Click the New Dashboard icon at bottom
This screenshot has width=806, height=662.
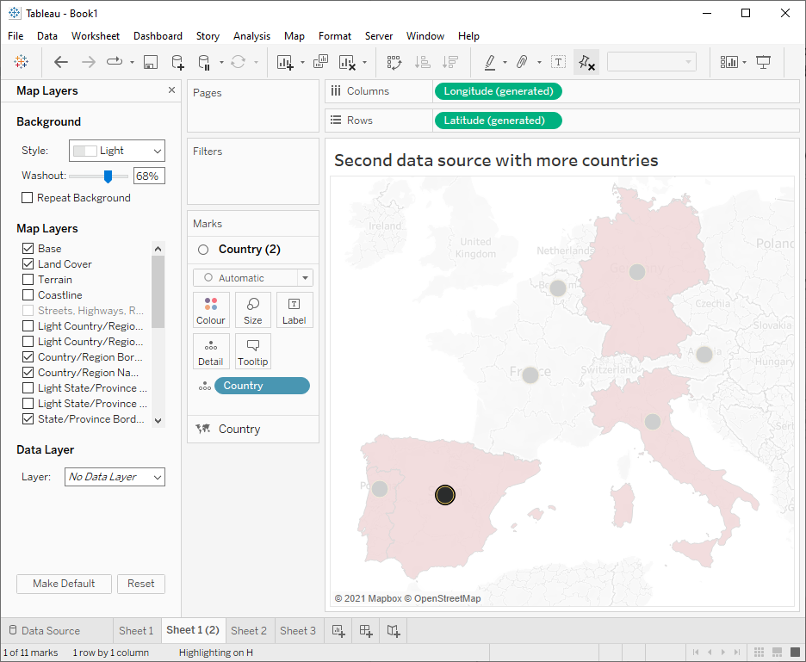[366, 631]
